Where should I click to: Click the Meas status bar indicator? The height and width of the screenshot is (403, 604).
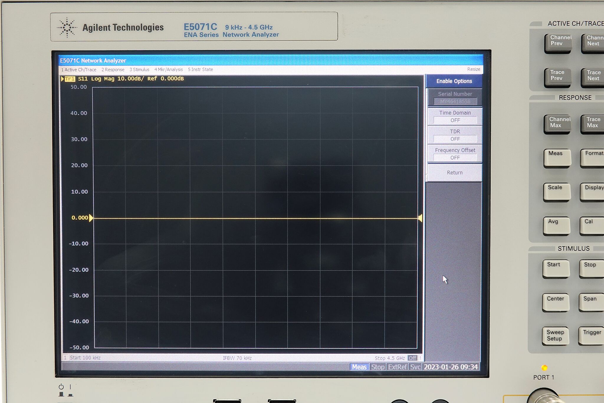[x=359, y=367]
